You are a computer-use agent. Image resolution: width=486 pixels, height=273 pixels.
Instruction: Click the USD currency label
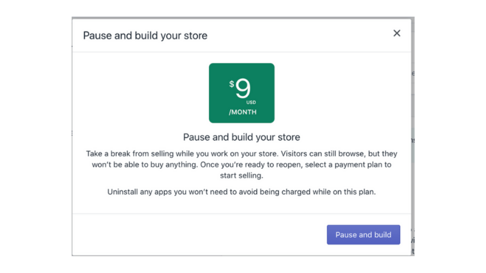tap(251, 102)
